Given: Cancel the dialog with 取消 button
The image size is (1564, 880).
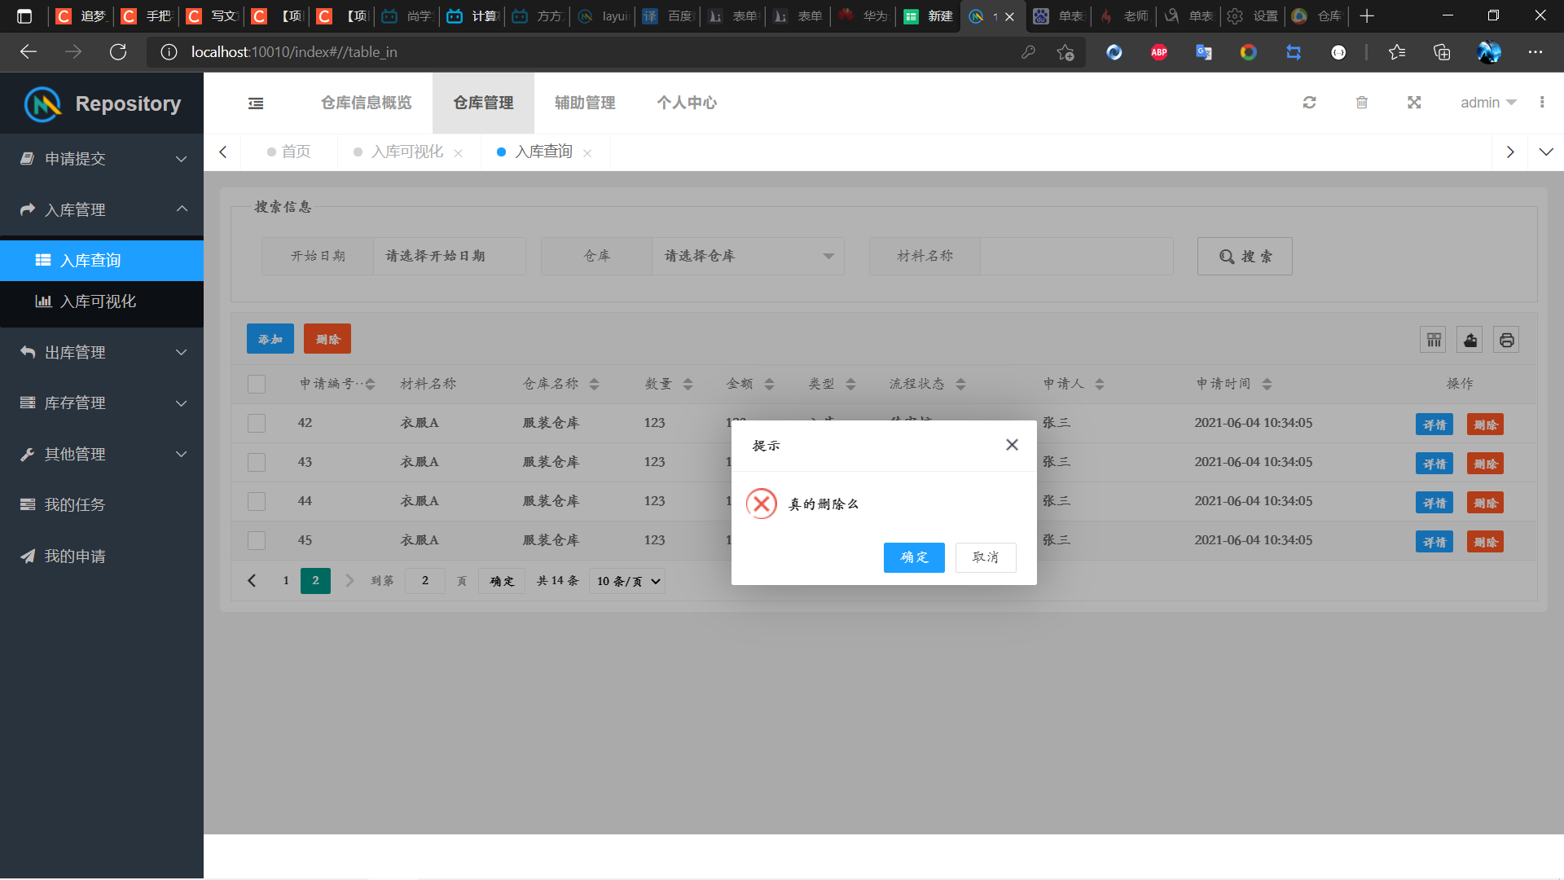Looking at the screenshot, I should tap(985, 557).
